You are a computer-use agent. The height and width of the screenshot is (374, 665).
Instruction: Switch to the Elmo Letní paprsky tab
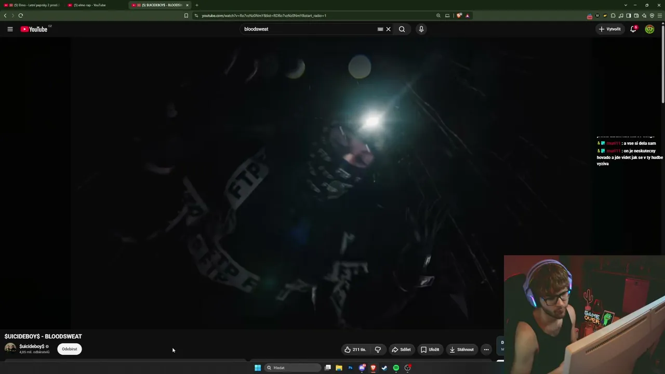click(32, 5)
